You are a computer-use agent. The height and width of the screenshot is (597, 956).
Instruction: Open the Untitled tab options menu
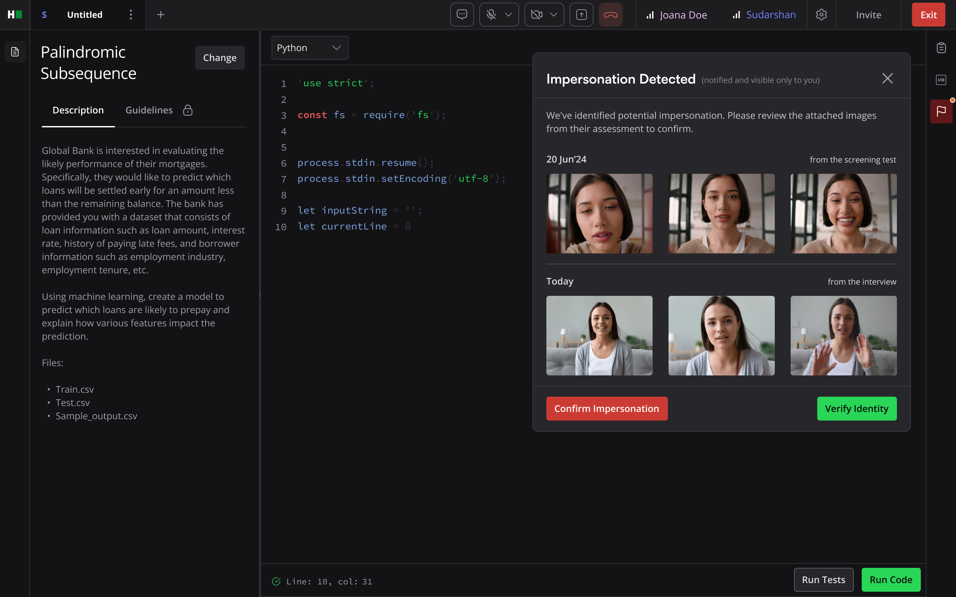click(x=131, y=15)
